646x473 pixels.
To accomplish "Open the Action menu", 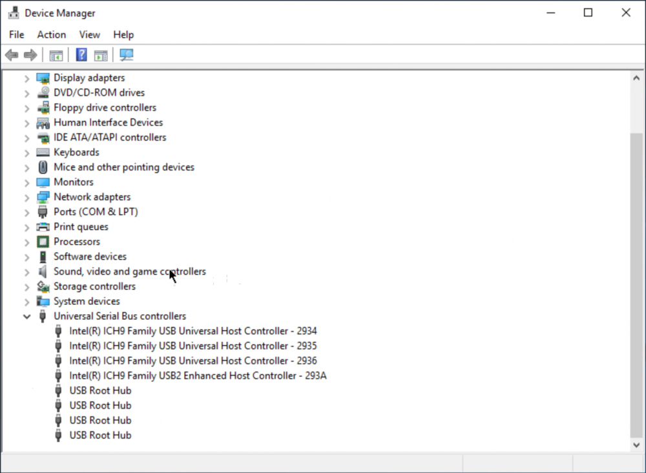I will [52, 35].
